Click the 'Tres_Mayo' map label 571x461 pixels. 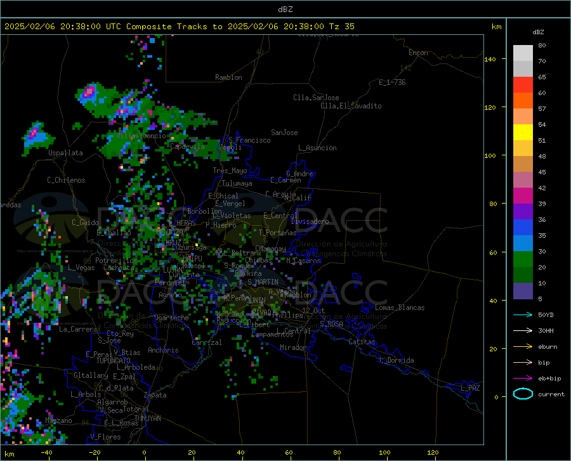click(230, 171)
